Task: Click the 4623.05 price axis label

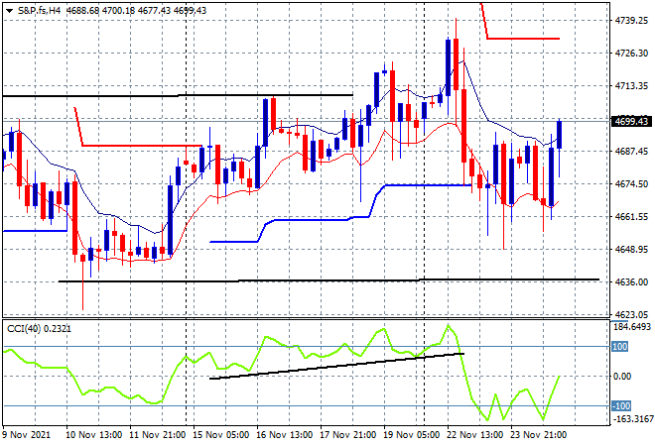Action: coord(631,314)
